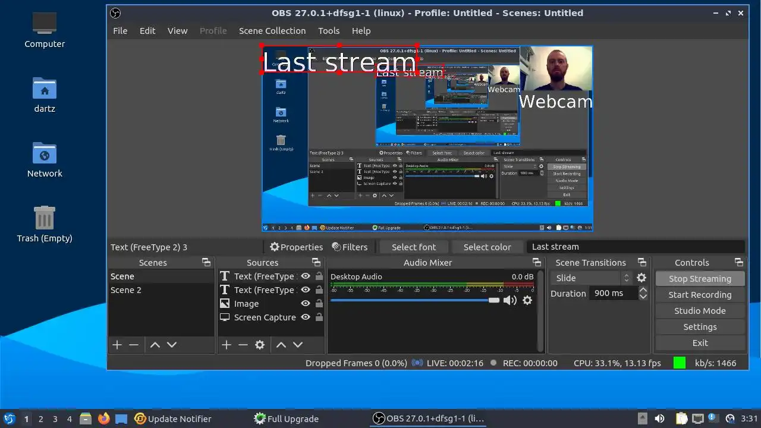Open transition properties gear next to Slide
This screenshot has height=428, width=761.
(x=641, y=278)
